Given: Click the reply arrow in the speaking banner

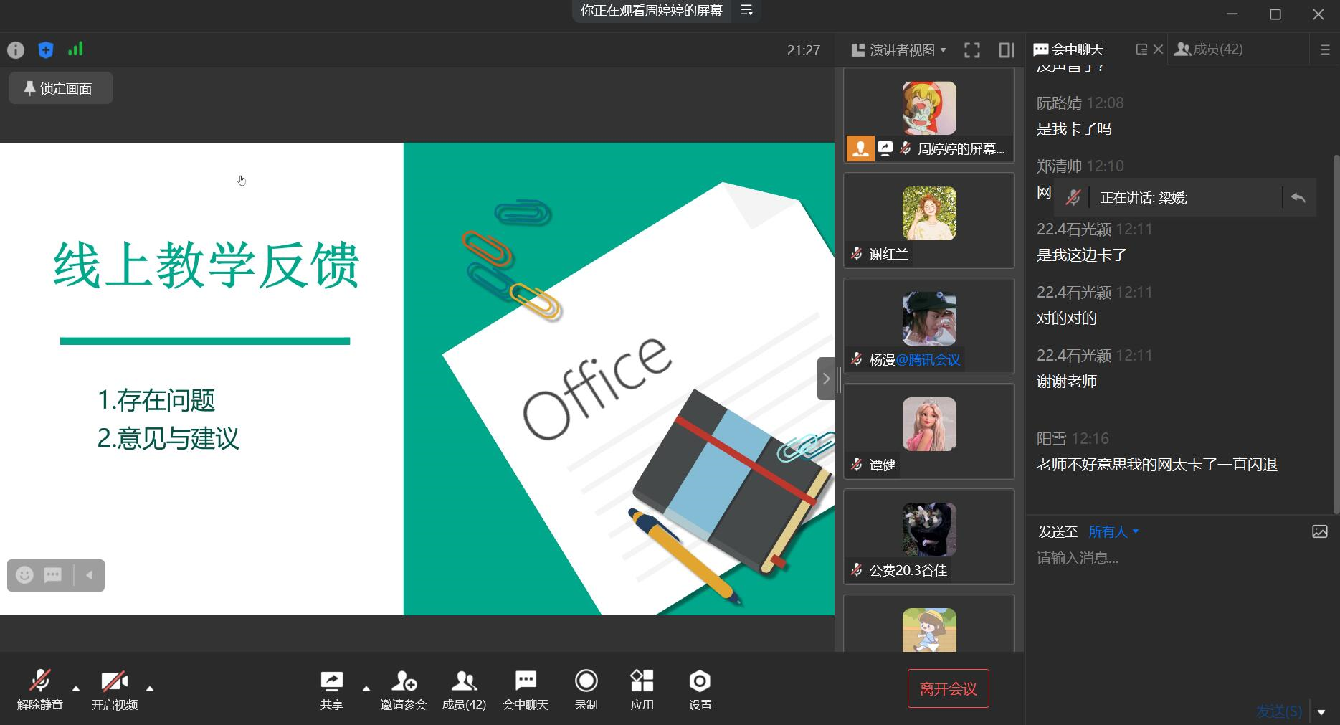Looking at the screenshot, I should pyautogui.click(x=1298, y=197).
